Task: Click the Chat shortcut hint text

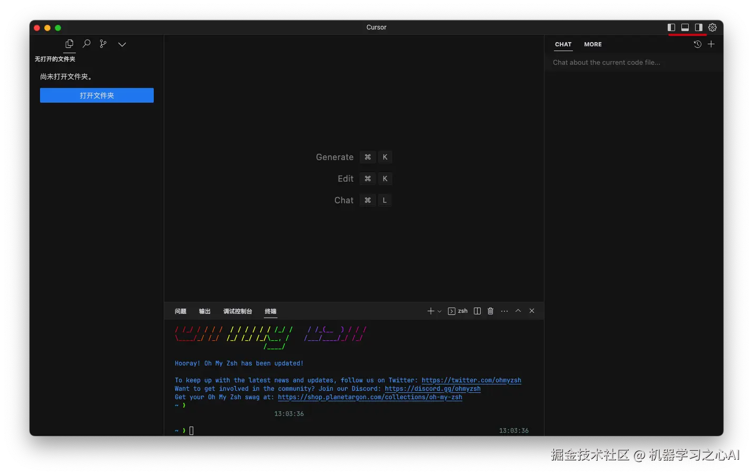Action: (344, 200)
